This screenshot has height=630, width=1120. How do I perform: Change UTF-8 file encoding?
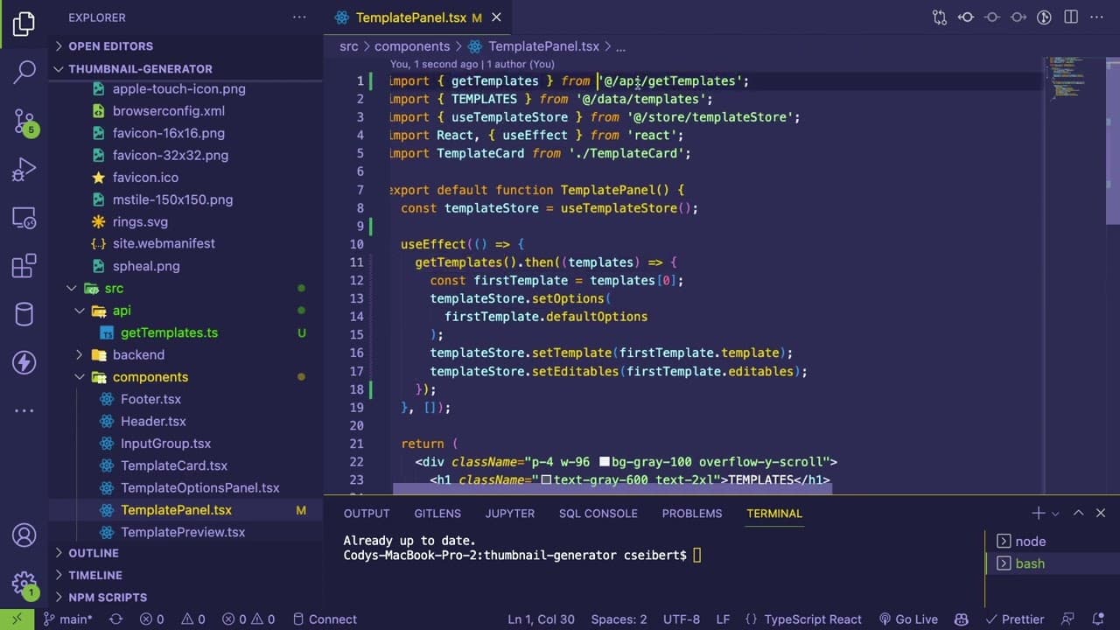pyautogui.click(x=682, y=619)
